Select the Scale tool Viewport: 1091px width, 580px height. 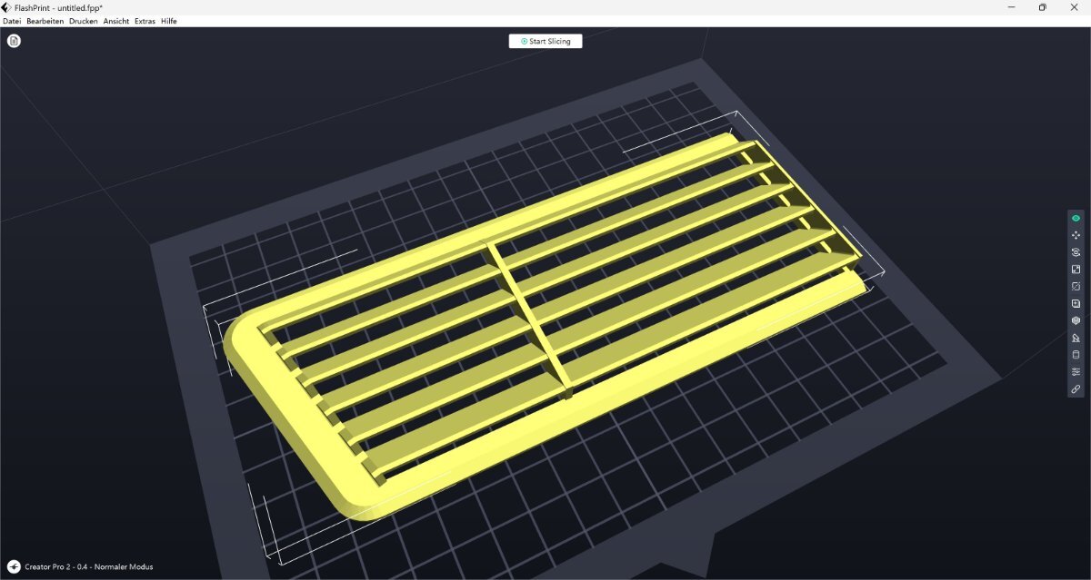1076,270
